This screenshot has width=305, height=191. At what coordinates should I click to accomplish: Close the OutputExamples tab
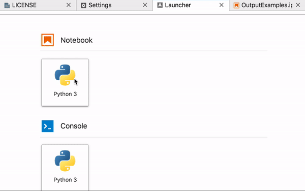(x=298, y=5)
